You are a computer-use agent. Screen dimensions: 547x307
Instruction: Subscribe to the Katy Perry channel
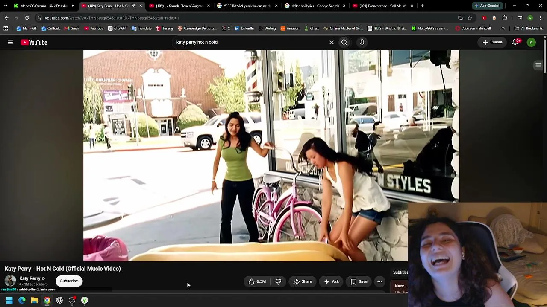click(x=69, y=281)
